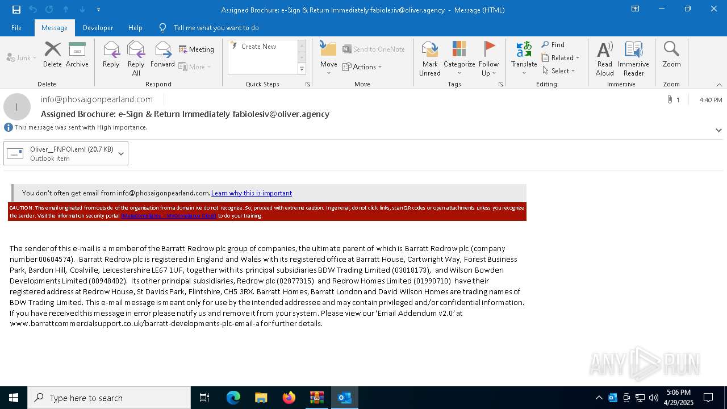Open Windows Start menu

[x=14, y=398]
